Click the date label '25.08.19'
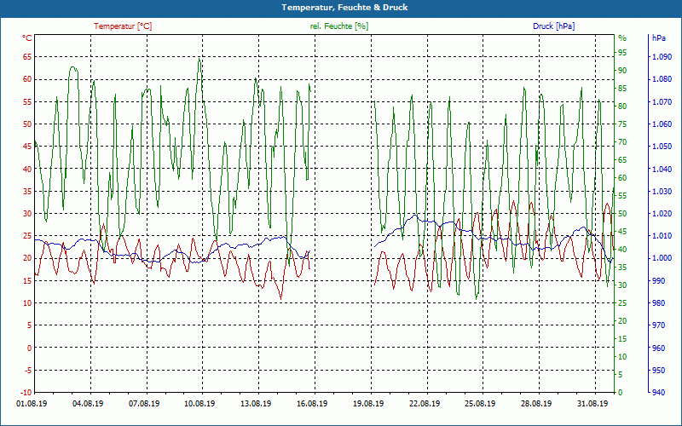This screenshot has height=426, width=682. coord(480,403)
